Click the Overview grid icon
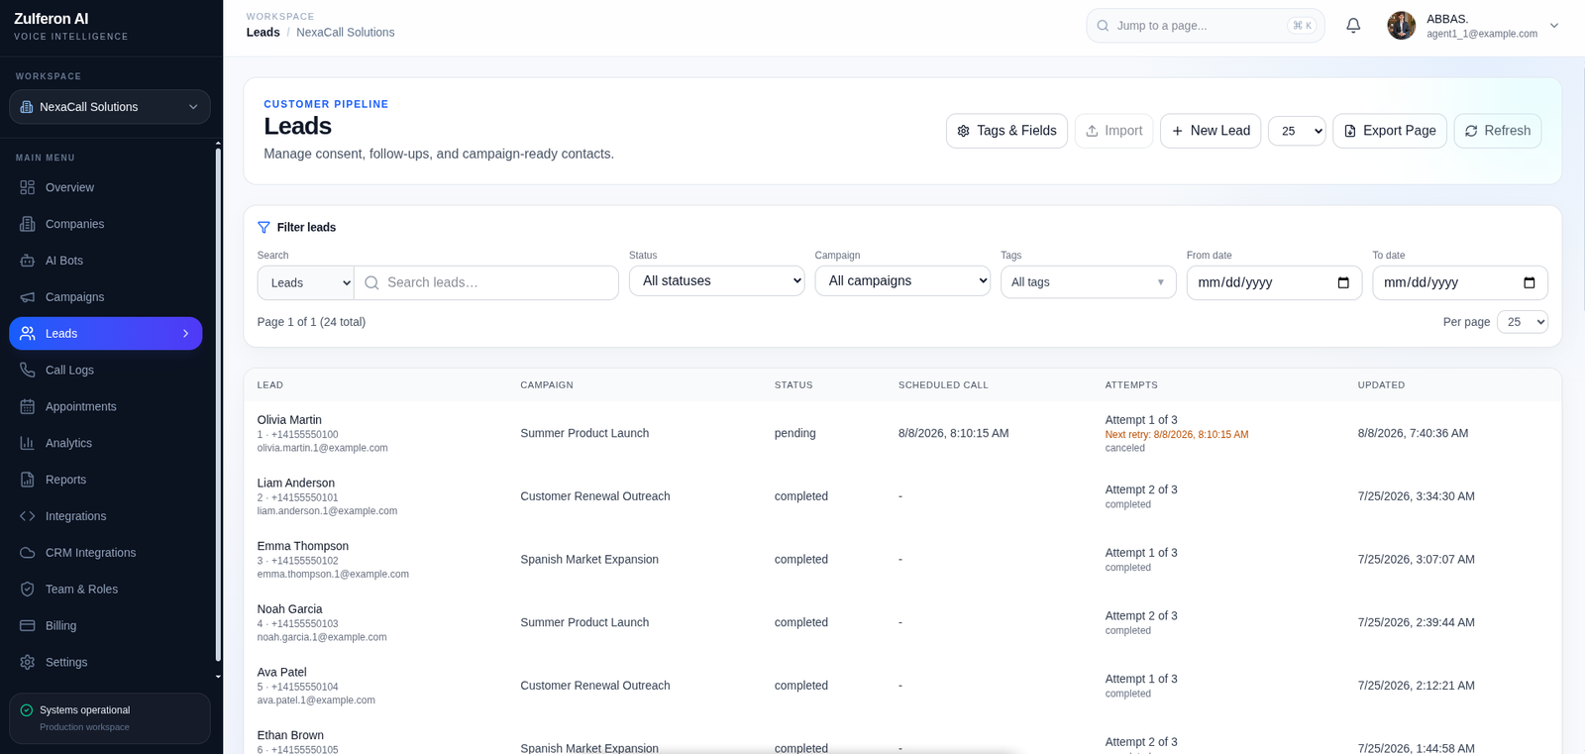This screenshot has width=1585, height=754. coord(28,187)
